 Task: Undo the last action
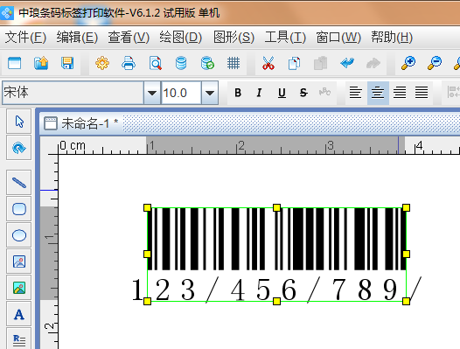(347, 63)
